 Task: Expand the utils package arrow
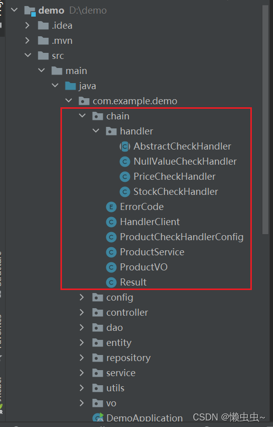pyautogui.click(x=82, y=388)
